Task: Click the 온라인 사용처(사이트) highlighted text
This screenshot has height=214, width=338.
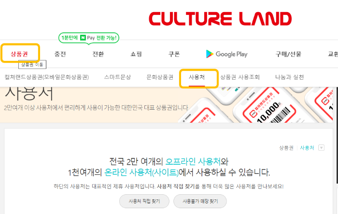Action: 141,172
